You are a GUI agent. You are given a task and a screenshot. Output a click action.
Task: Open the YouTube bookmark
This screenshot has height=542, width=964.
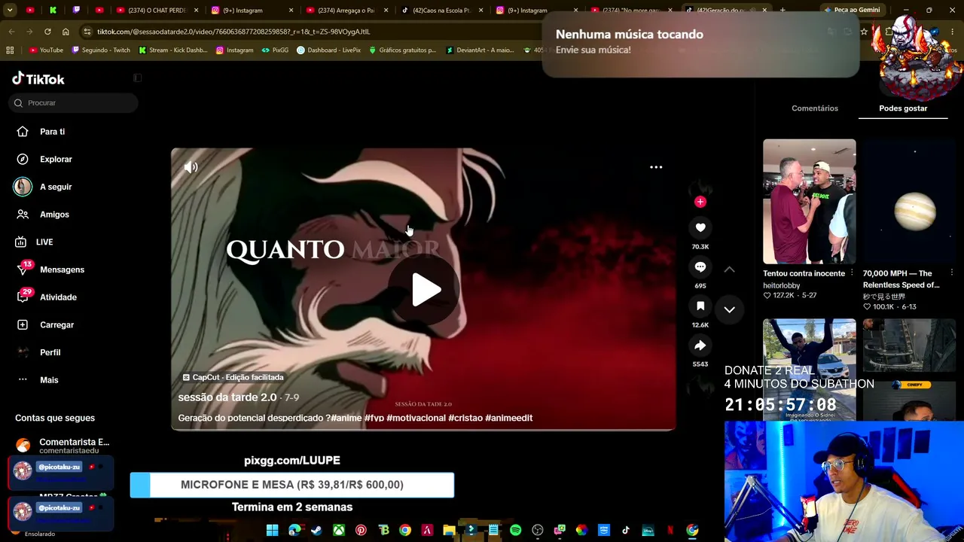46,50
